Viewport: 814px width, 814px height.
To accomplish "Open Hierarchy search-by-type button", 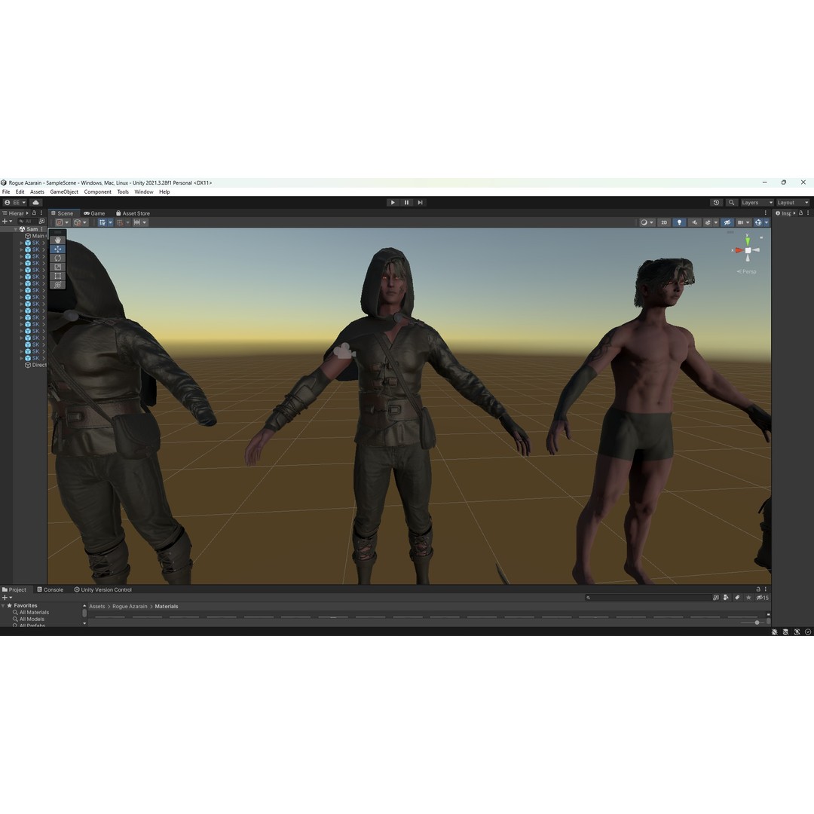I will (x=41, y=221).
